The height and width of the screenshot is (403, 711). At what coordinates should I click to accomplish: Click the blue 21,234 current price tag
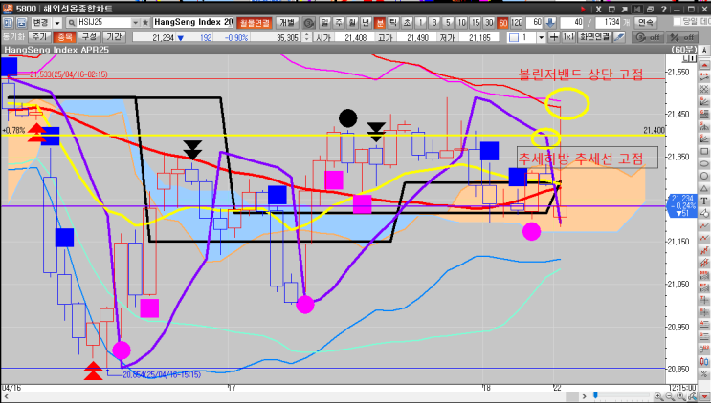pos(682,205)
